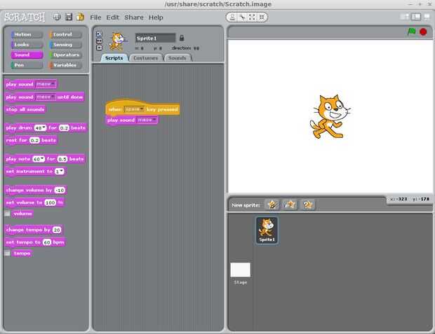Click value field in set volume to block

click(51, 203)
